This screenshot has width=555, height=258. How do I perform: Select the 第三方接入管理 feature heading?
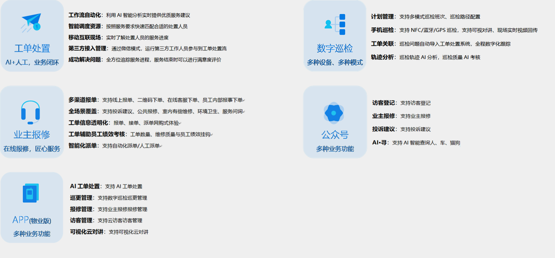(87, 49)
